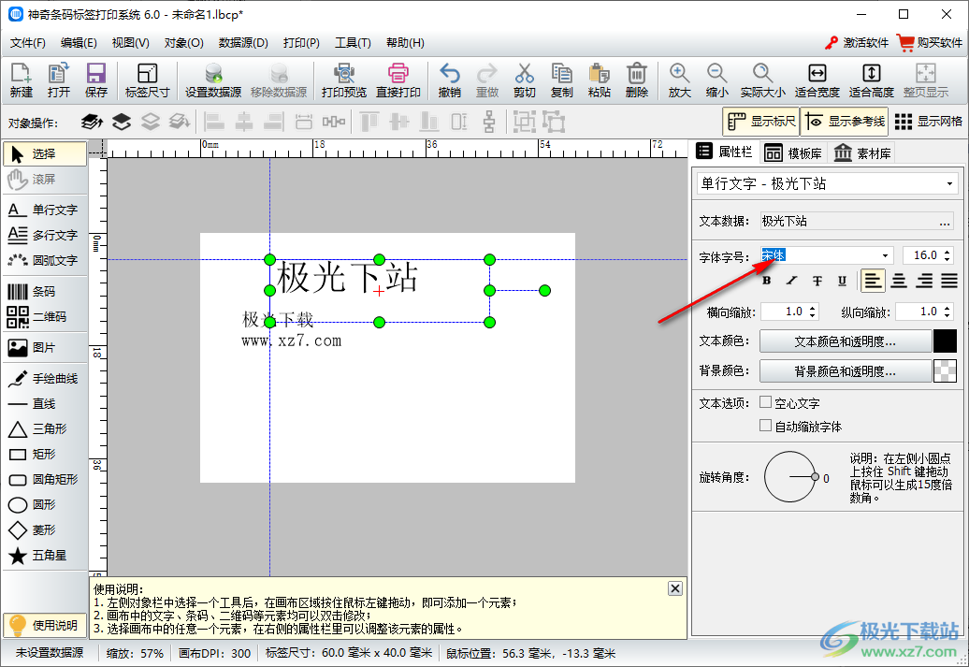
Task: Select the 二维码 QR code tool
Action: pos(45,316)
